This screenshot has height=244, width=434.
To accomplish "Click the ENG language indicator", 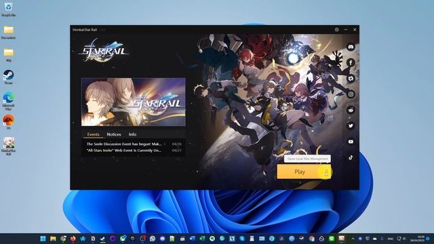I will point(391,239).
